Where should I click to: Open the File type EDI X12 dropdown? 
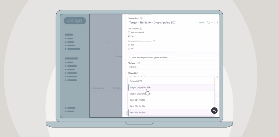click(172, 67)
